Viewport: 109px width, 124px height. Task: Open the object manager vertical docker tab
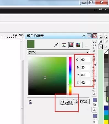click(x=94, y=51)
